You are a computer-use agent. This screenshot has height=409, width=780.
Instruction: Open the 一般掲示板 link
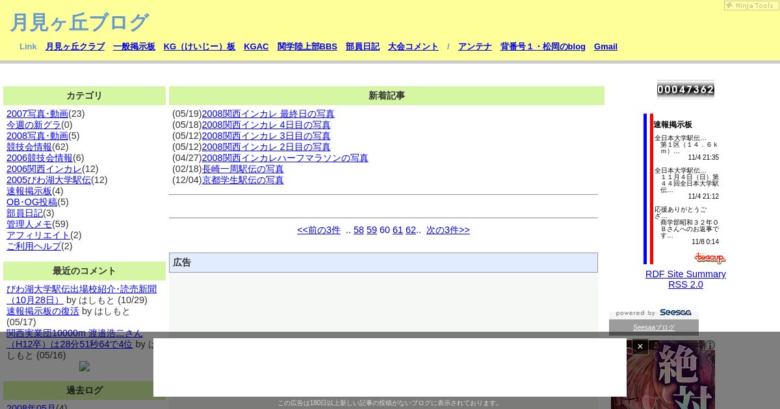point(134,47)
